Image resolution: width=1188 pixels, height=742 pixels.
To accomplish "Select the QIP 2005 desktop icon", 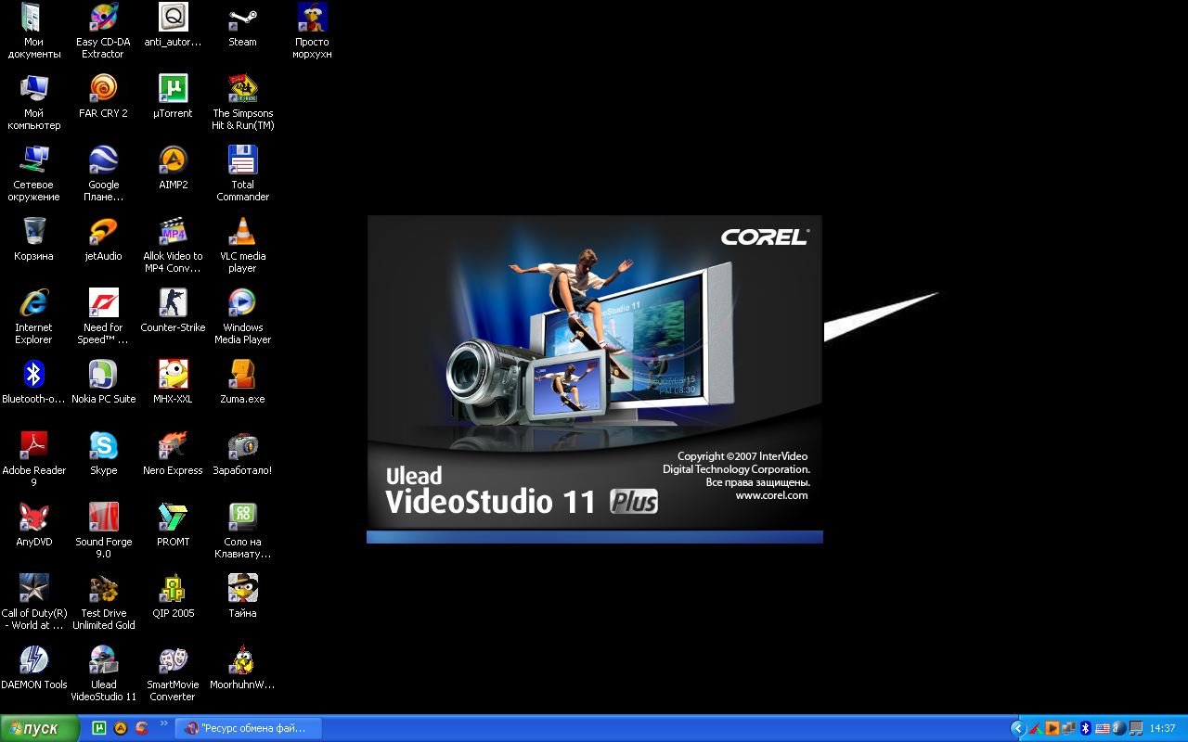I will click(173, 589).
